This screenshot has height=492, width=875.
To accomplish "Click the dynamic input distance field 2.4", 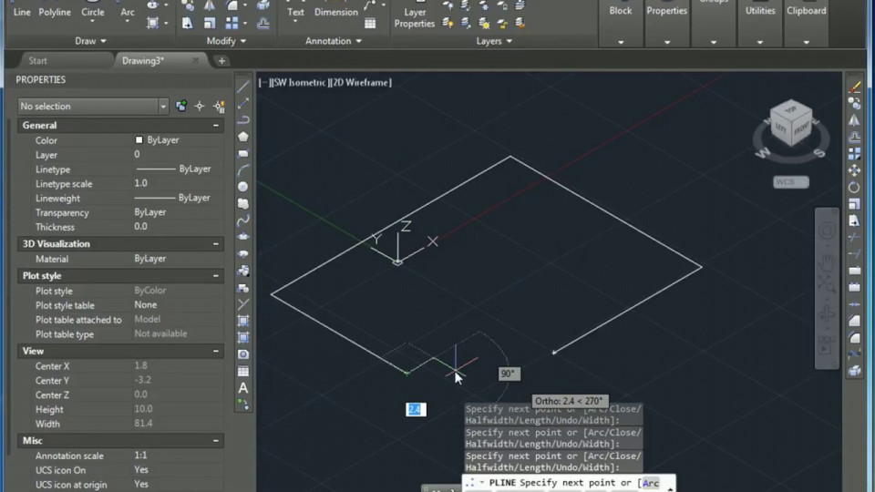I will point(416,409).
